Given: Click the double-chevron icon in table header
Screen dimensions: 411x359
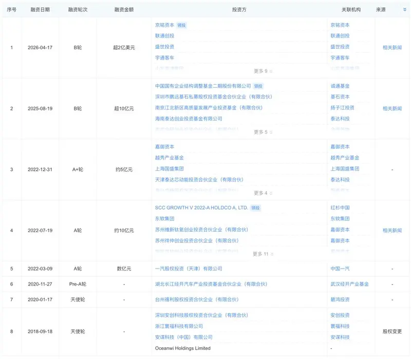Looking at the screenshot, I should tap(405, 9).
